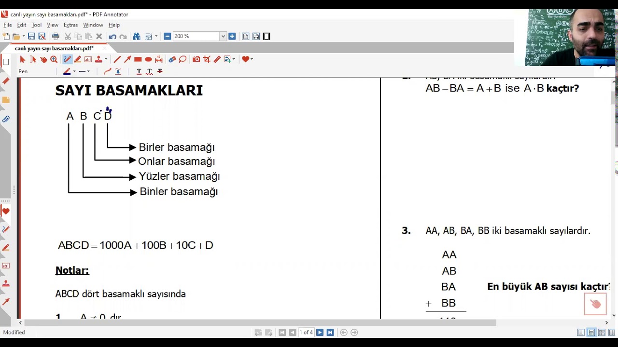Select the Ellipse shape tool
This screenshot has width=618, height=347.
(x=148, y=59)
